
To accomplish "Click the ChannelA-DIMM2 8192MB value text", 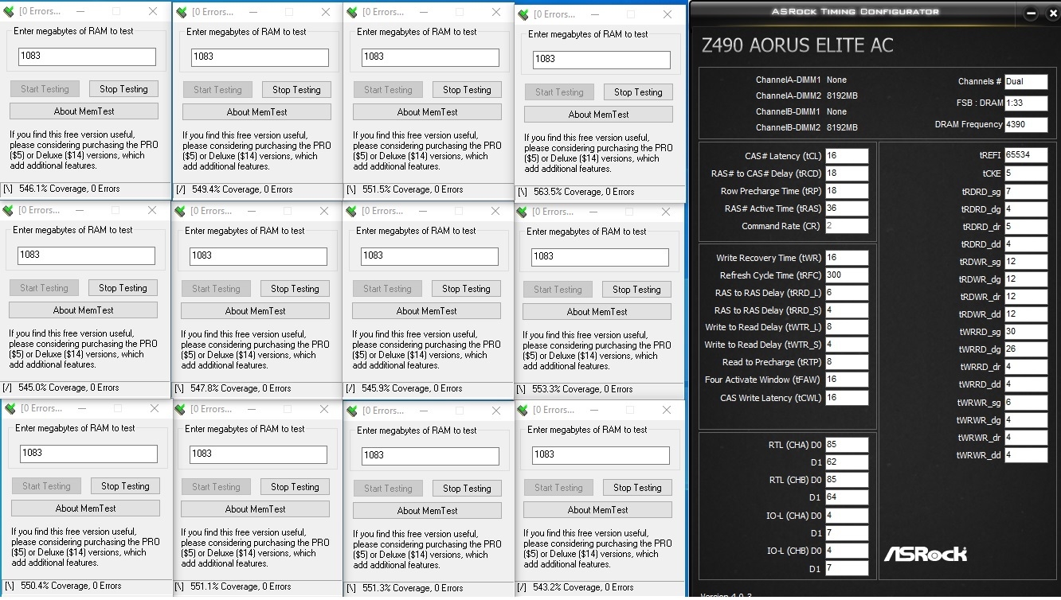I will 842,96.
